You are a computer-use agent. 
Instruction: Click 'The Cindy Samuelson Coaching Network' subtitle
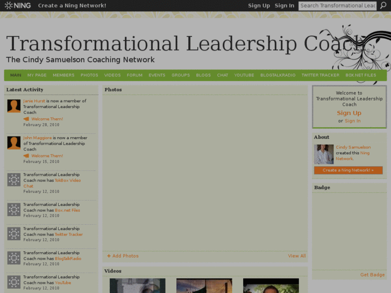point(80,60)
